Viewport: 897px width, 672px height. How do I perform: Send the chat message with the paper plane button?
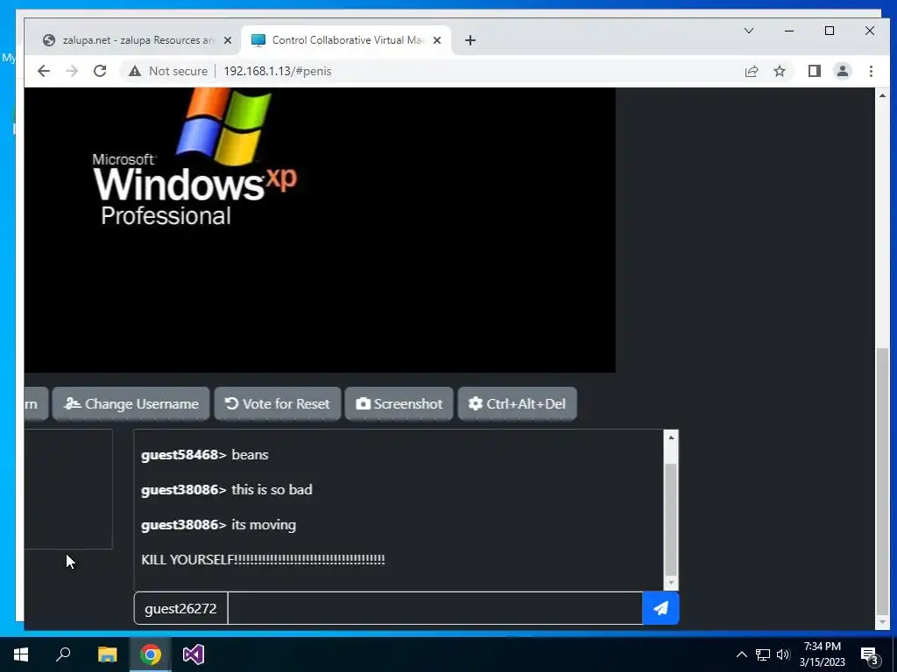660,608
